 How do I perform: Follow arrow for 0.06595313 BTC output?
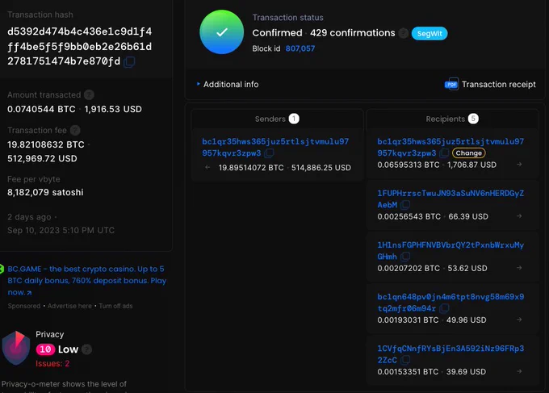(519, 165)
